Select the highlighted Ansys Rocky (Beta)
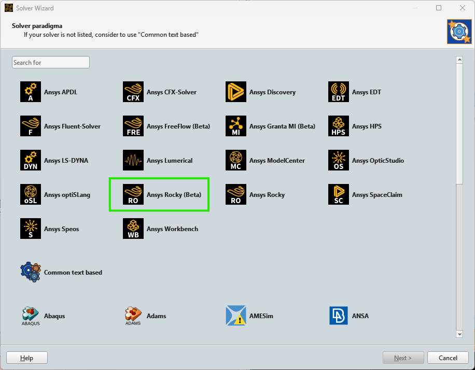 click(x=158, y=194)
